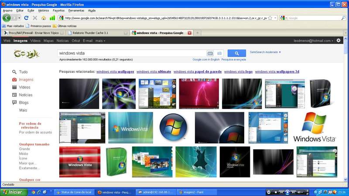Click the green bars toolbar icon
349x196 pixels.
pyautogui.click(x=52, y=18)
